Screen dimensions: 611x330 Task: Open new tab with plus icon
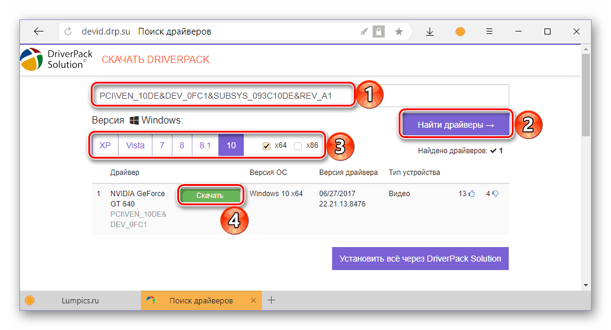click(x=272, y=300)
